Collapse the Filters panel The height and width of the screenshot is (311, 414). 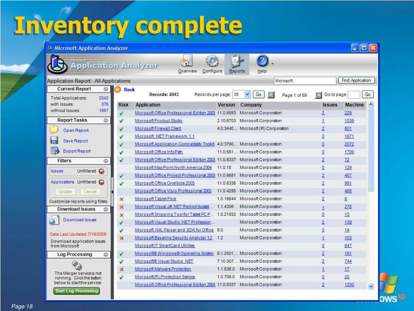point(106,161)
